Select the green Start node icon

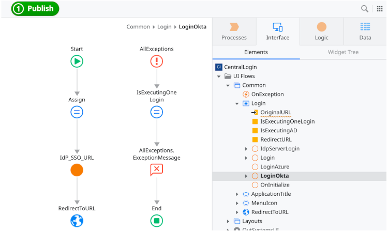coord(77,61)
